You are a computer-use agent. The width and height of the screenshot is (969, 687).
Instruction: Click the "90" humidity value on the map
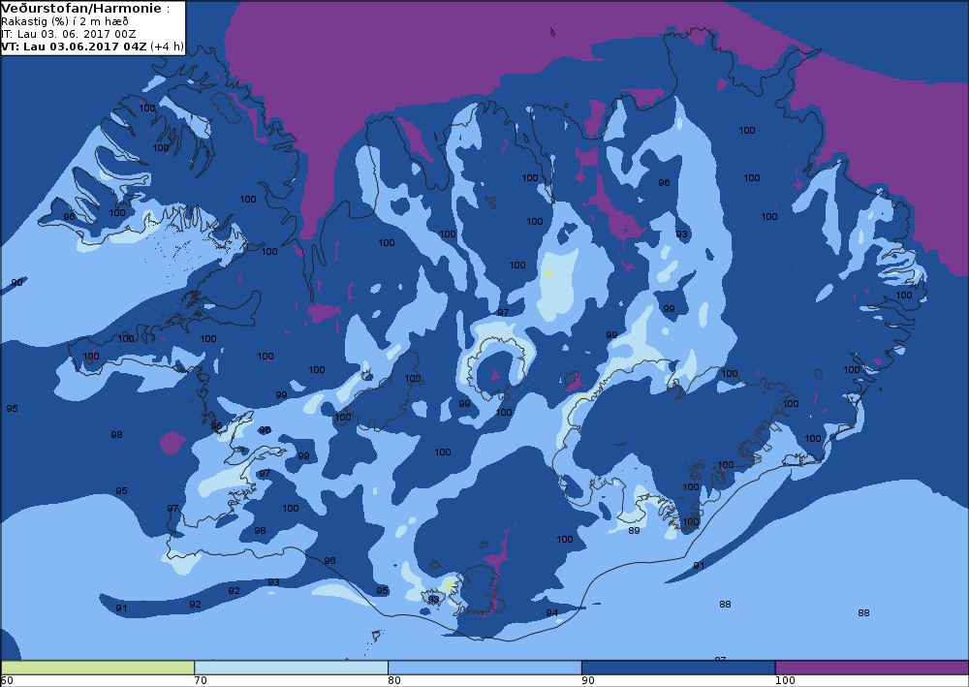16,282
